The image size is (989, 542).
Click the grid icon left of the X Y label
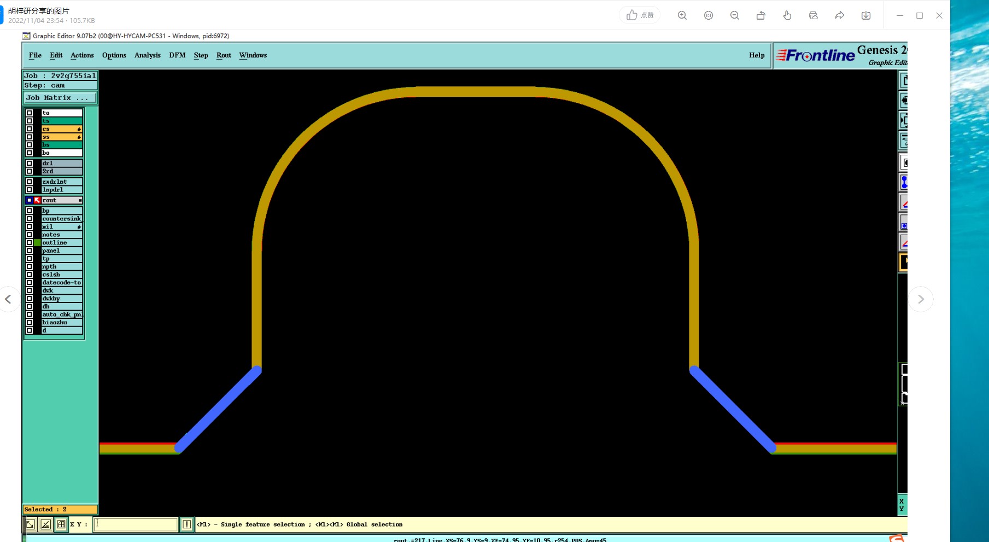pos(61,524)
